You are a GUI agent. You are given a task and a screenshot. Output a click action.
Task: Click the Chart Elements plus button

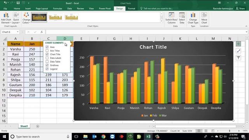(238, 44)
